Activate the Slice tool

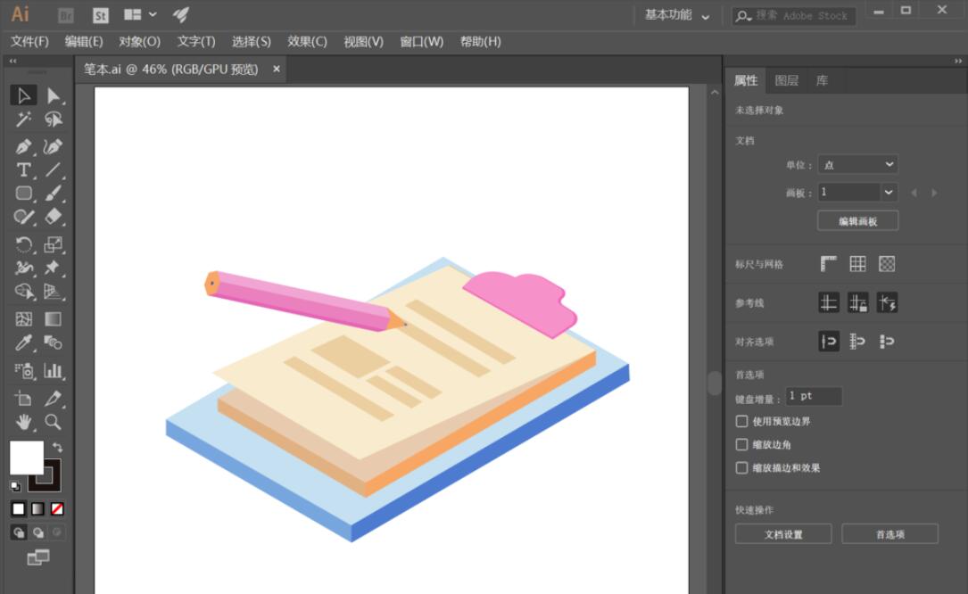[x=54, y=399]
